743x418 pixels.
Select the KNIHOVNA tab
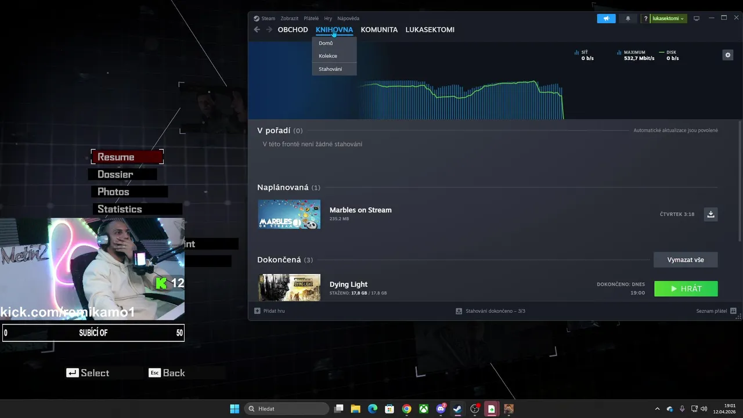[334, 30]
